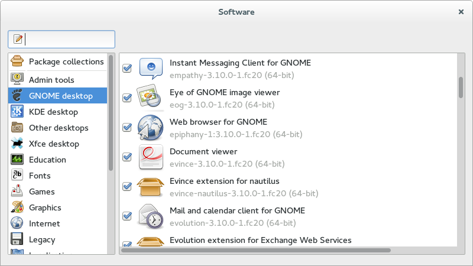Click the Evince nautilus extension package icon
The image size is (473, 266).
[150, 186]
